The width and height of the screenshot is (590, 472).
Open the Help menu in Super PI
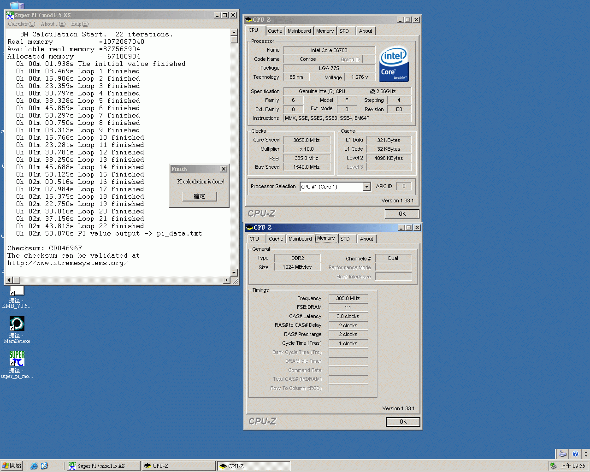80,24
